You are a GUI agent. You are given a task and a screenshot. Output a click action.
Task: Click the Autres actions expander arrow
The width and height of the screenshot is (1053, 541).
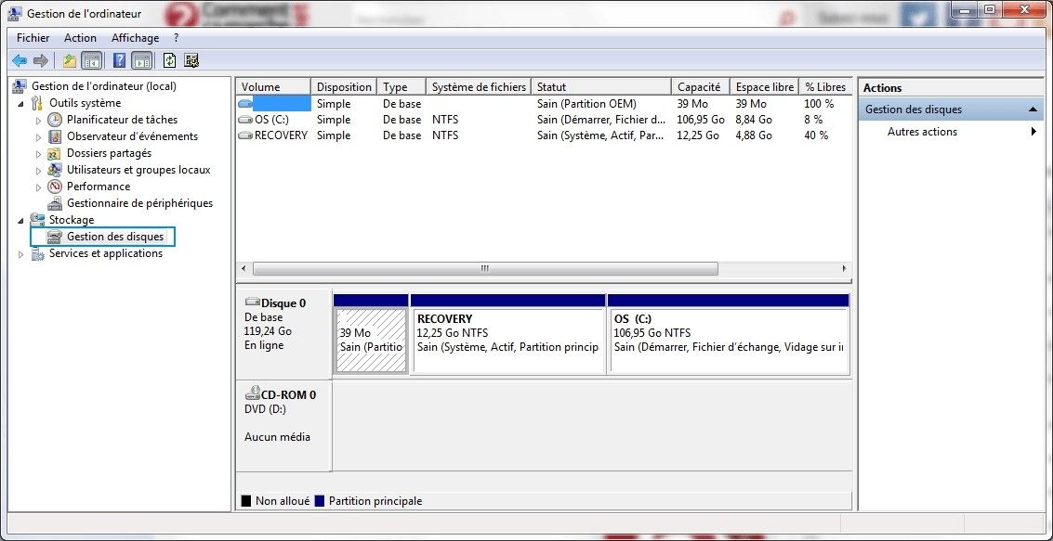pyautogui.click(x=1033, y=131)
